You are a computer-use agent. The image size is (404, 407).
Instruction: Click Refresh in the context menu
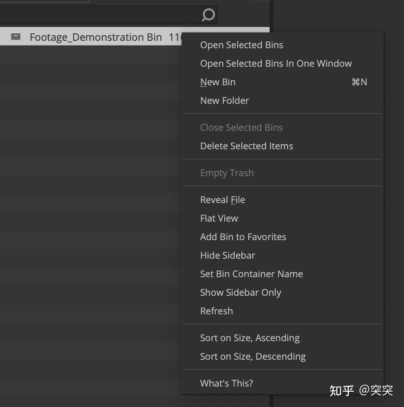[x=216, y=311]
